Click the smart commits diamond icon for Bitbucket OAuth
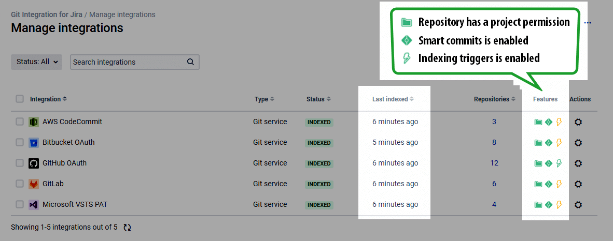Screen dimensions: 613x241 [549, 143]
